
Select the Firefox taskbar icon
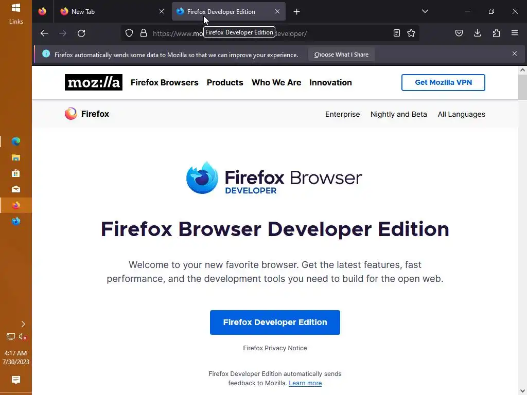(16, 205)
